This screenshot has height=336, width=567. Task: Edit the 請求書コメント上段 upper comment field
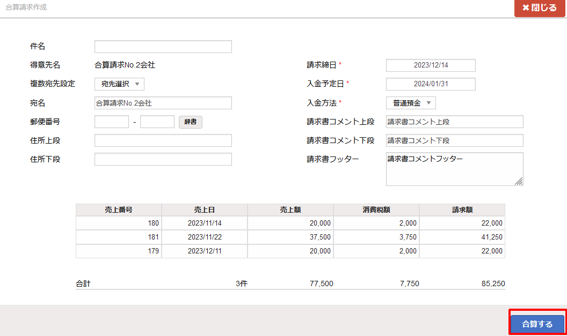click(454, 122)
